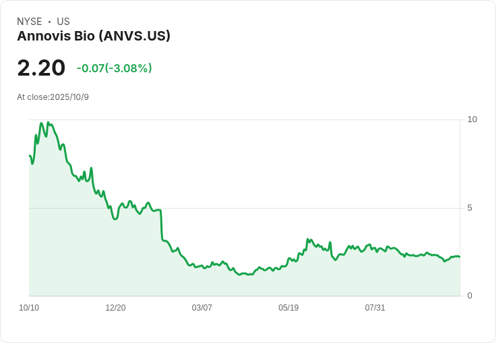Click the 0 label on the y-axis
This screenshot has height=343, width=496.
click(470, 296)
